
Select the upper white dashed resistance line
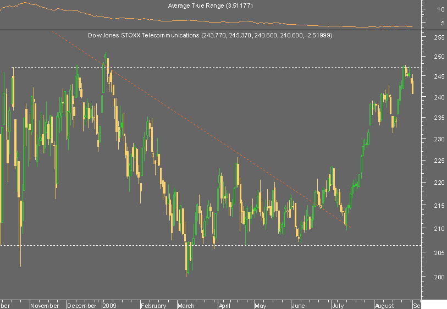pyautogui.click(x=217, y=68)
